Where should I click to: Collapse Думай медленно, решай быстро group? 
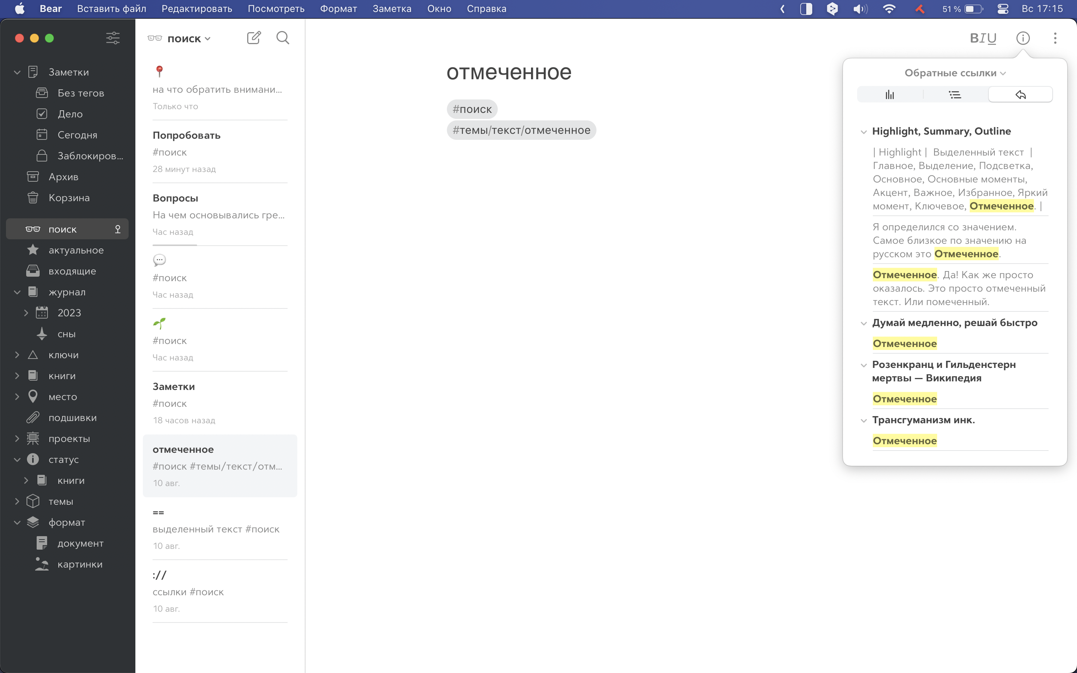[863, 323]
